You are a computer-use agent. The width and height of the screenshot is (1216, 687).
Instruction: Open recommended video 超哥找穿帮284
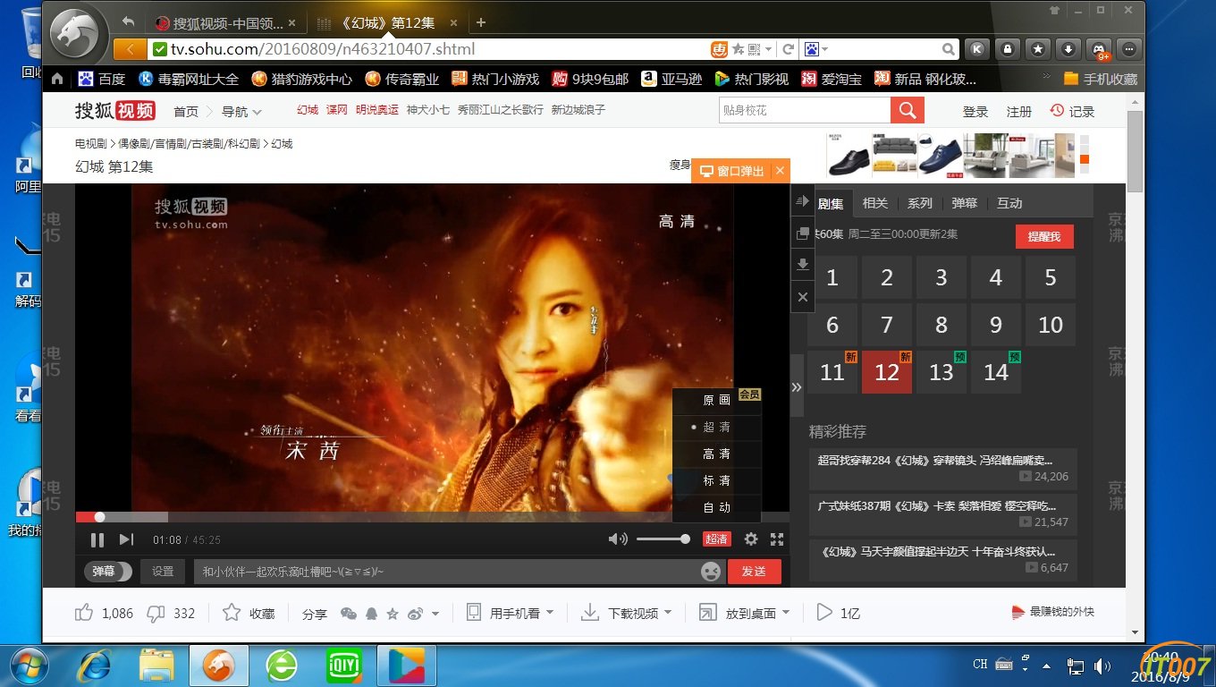click(942, 469)
